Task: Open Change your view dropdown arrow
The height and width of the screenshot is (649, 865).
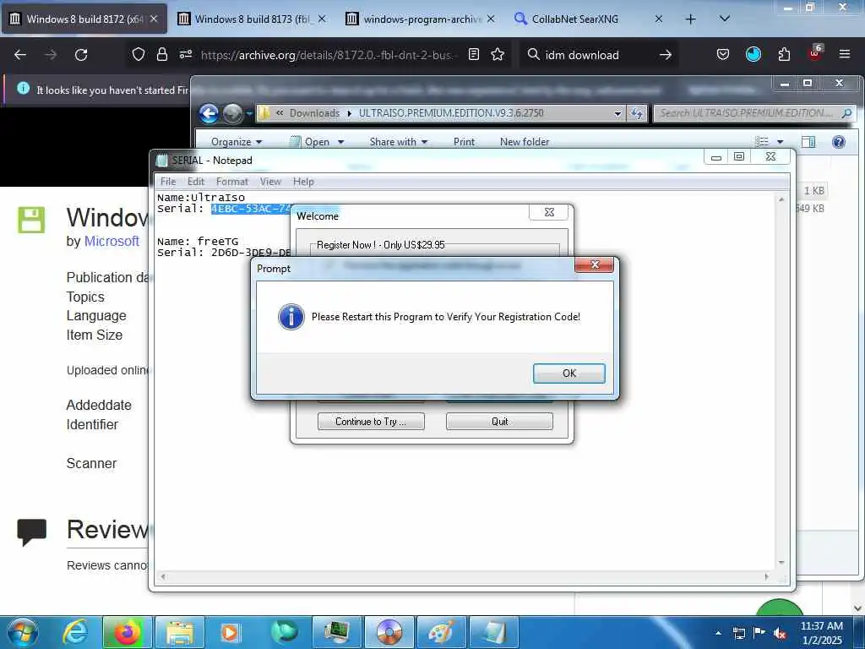Action: (x=780, y=142)
